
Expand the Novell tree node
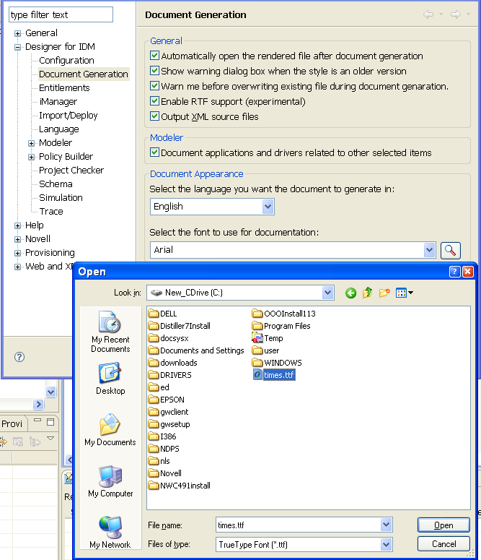pos(17,239)
